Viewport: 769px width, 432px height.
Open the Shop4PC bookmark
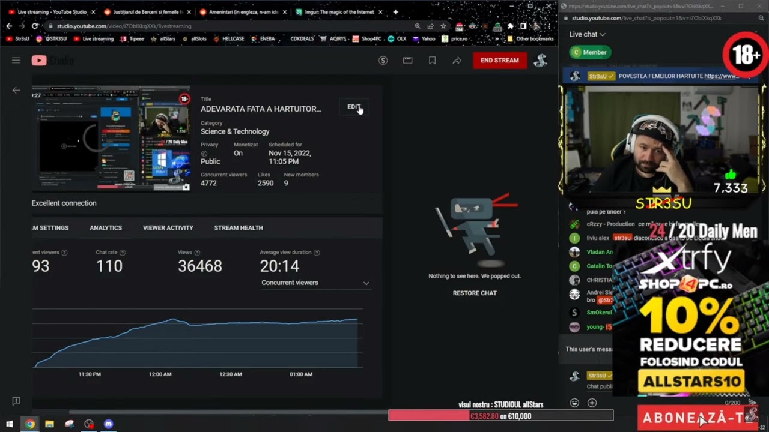coord(366,38)
